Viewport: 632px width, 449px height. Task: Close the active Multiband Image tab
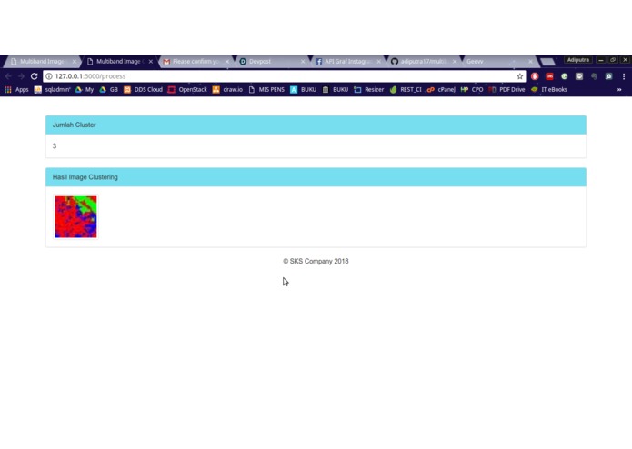(151, 62)
